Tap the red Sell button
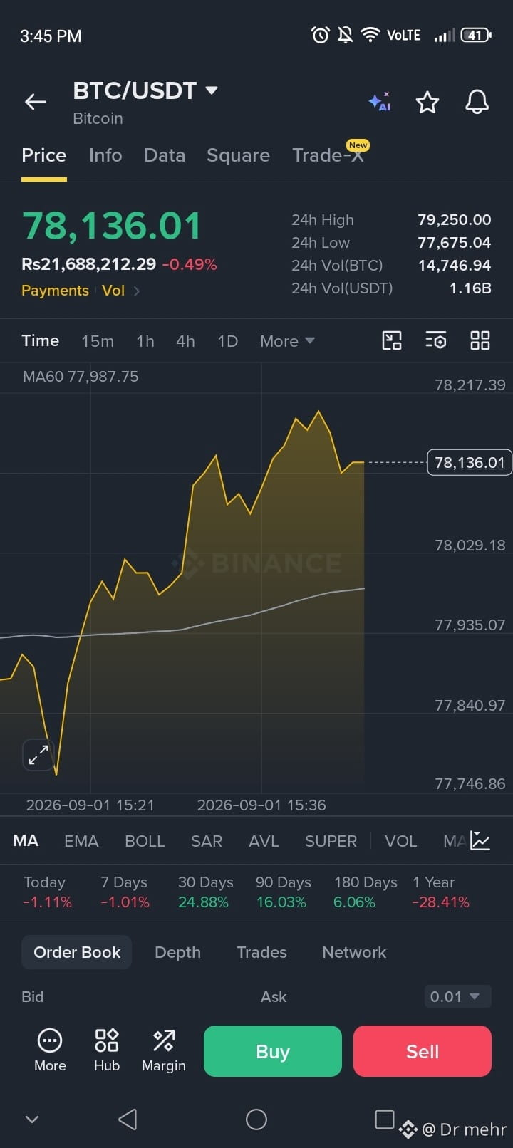 point(423,1051)
